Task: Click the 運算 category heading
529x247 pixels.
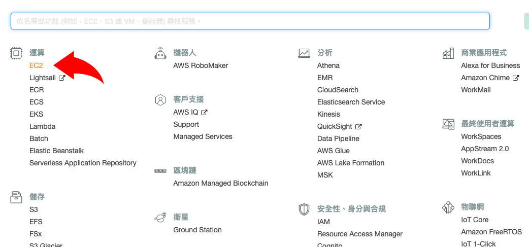Action: 37,53
